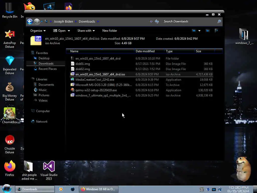Select Bejeweled Deluxe desktop icon
This screenshot has width=257, height=193.
tap(10, 65)
